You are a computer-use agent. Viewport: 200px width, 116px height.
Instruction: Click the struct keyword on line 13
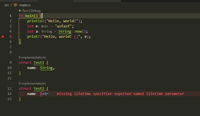(x=25, y=89)
